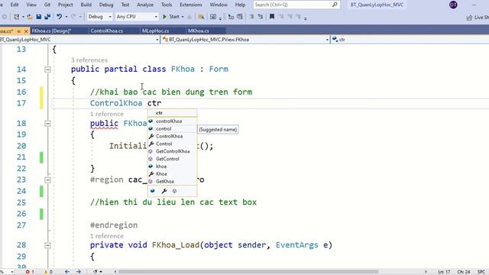Click the toolbar Bookmark icon
The width and height of the screenshot is (489, 275).
(272, 17)
